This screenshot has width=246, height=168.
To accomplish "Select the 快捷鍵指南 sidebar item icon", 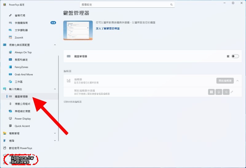I will pyautogui.click(x=10, y=23).
